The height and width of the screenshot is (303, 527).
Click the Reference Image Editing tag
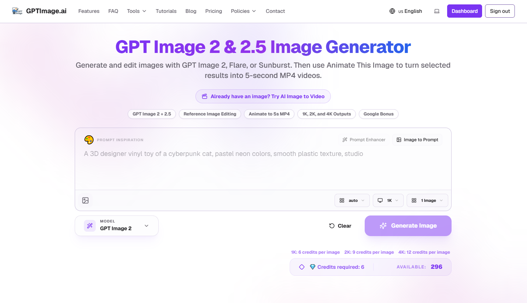pyautogui.click(x=210, y=114)
